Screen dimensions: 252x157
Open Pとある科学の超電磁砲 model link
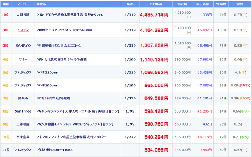pos(53,98)
